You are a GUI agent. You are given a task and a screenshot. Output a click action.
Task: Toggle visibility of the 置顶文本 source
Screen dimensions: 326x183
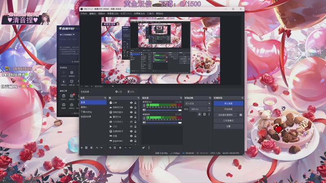pos(131,117)
